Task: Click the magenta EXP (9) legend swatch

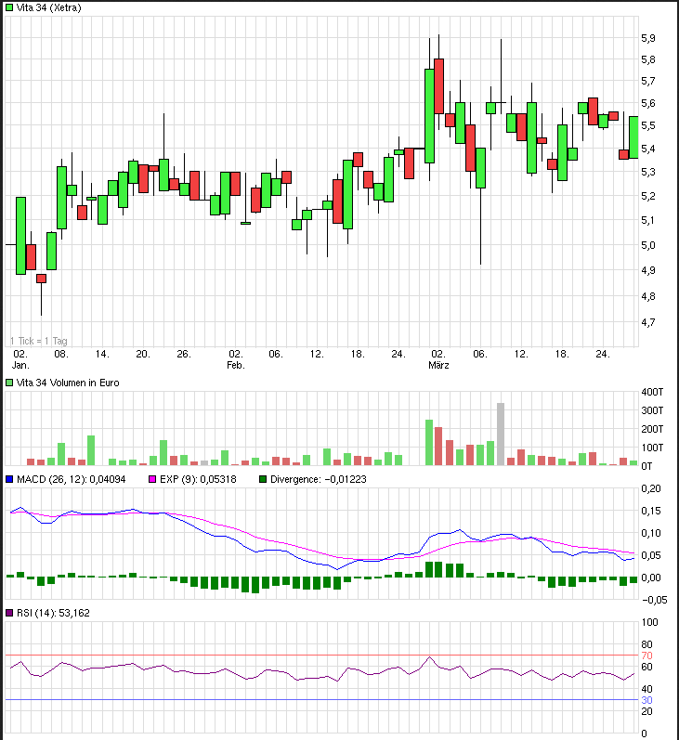Action: coord(152,479)
